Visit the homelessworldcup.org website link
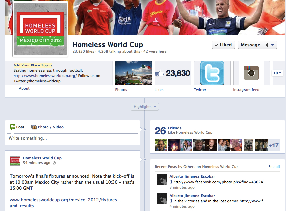The width and height of the screenshot is (286, 211). tap(45, 76)
